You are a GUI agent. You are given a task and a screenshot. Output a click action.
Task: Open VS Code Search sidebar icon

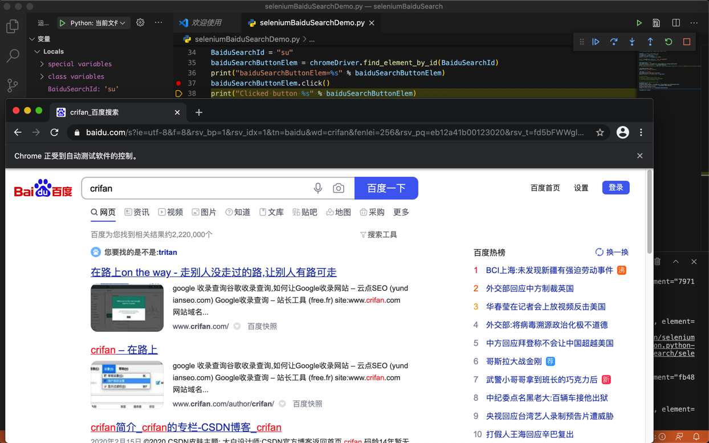coord(13,56)
